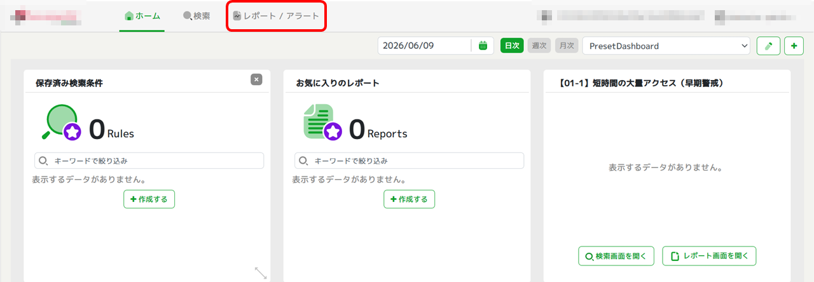Screen dimensions: 814x282
Task: Click the favorite reports document star icon
Action: click(x=323, y=122)
